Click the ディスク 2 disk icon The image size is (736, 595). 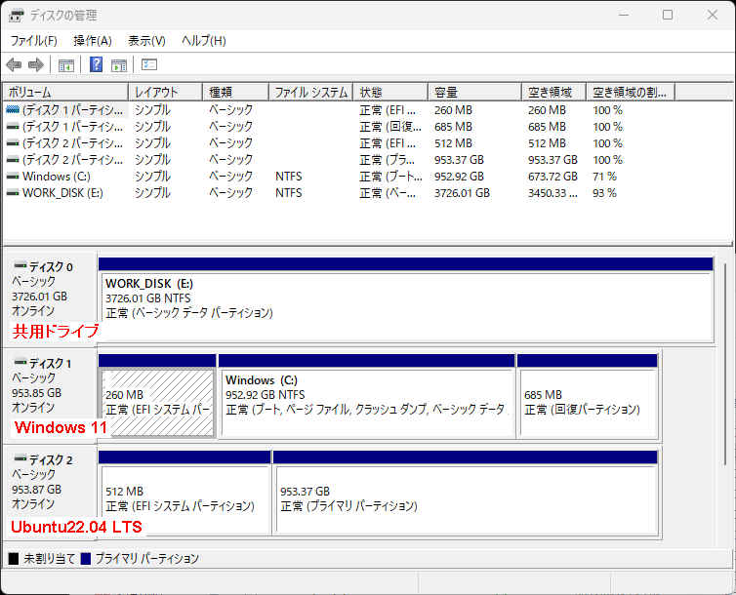pos(20,459)
